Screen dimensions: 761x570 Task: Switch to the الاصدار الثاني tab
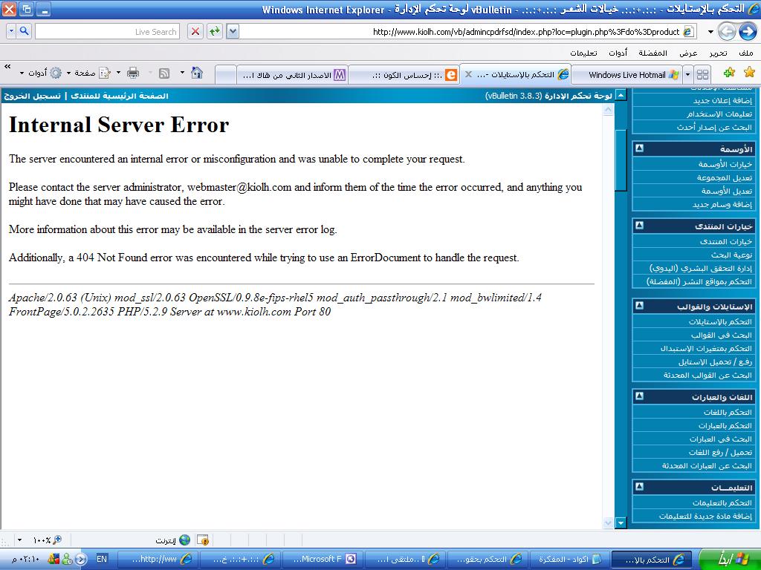292,75
